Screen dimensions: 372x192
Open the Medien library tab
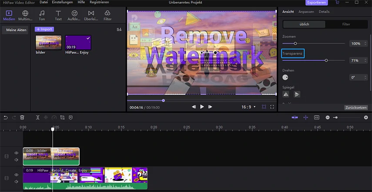[9, 16]
